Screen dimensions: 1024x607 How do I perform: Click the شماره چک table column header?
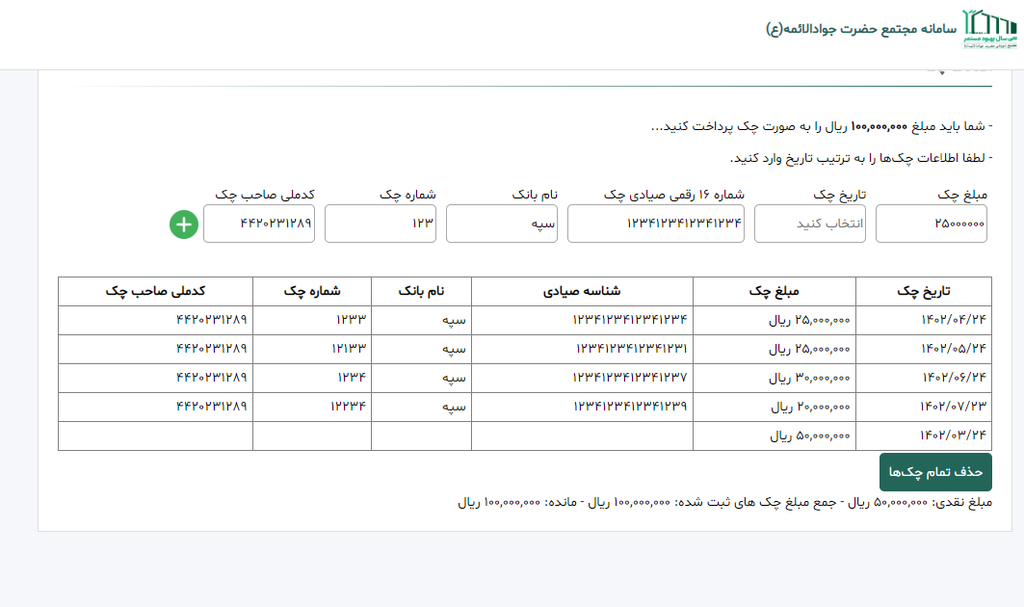tap(312, 291)
